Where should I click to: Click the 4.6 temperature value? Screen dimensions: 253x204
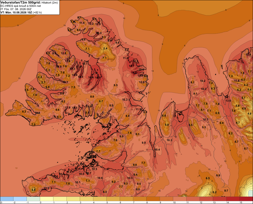pyautogui.click(x=249, y=114)
